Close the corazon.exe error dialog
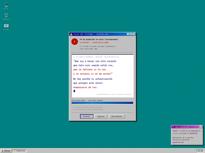The image size is (205, 153). 134,34
